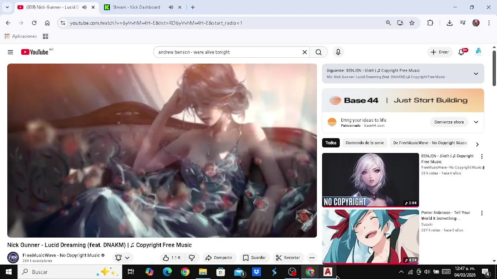Viewport: 497px width, 279px height.
Task: Open account avatar menu in YouTube
Action: tap(478, 52)
